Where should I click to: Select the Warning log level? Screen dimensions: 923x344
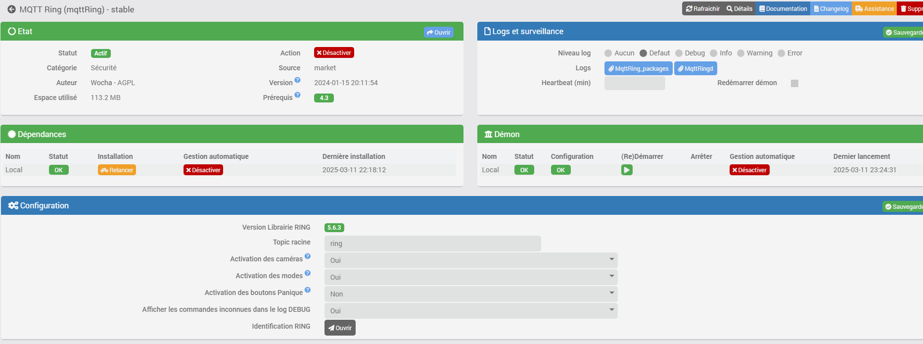pyautogui.click(x=740, y=53)
